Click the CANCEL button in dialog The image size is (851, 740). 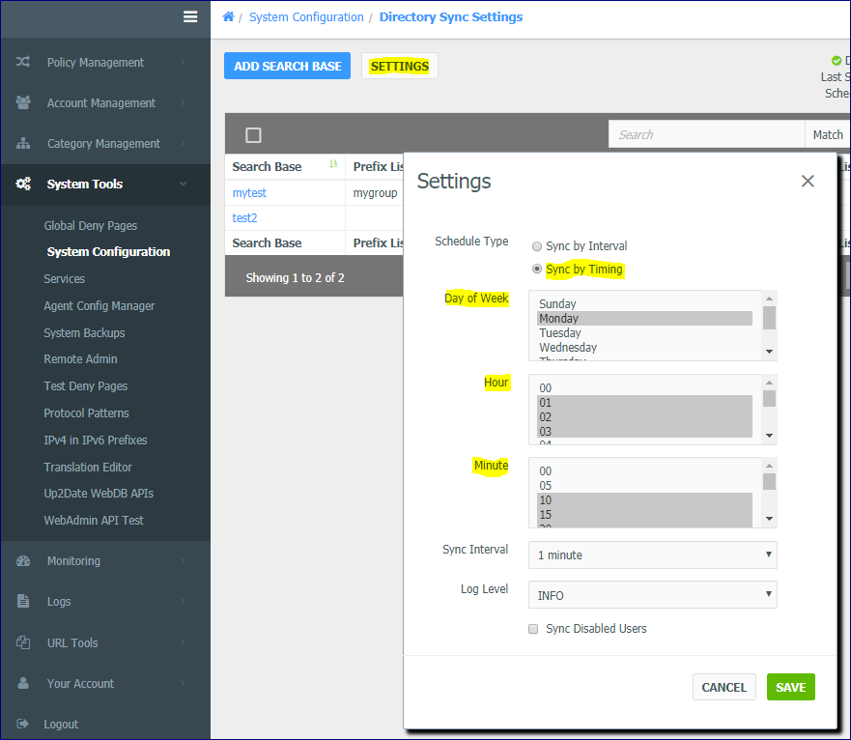[x=724, y=687]
